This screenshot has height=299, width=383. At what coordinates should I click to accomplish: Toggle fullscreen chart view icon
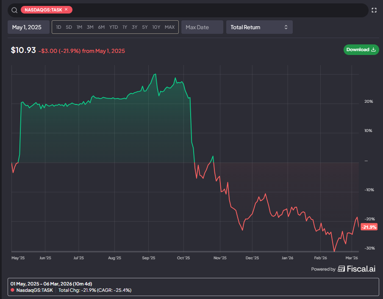(374, 10)
